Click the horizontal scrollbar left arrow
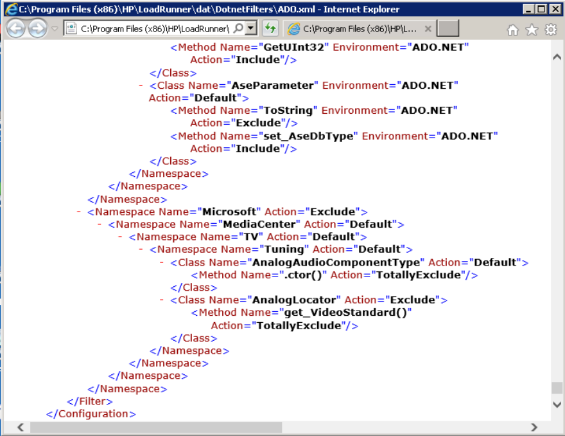Screen dimensions: 565x436 coord(21,428)
